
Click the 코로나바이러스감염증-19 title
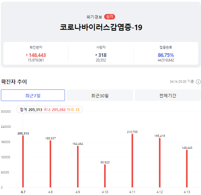tap(101, 27)
